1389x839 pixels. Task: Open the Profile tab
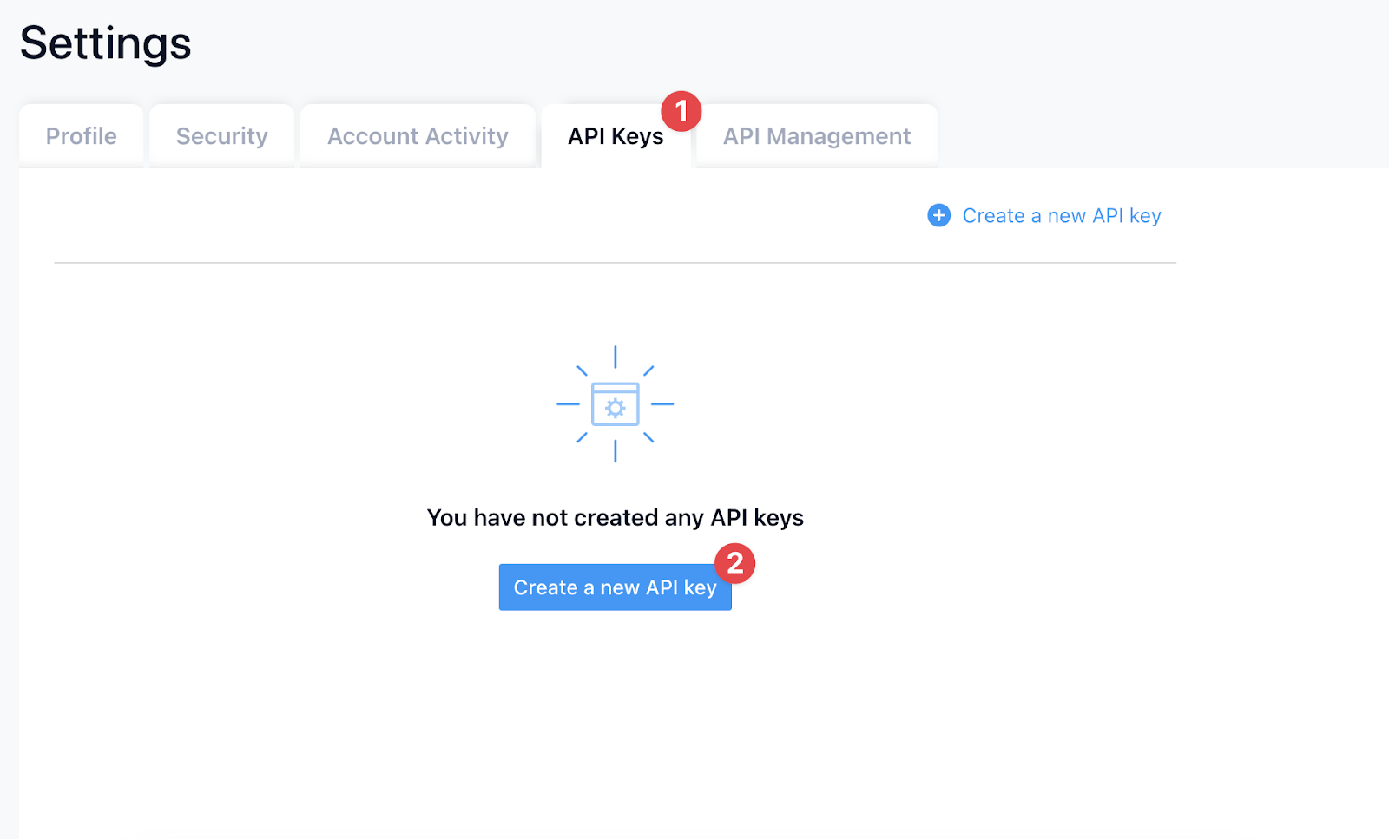point(81,136)
